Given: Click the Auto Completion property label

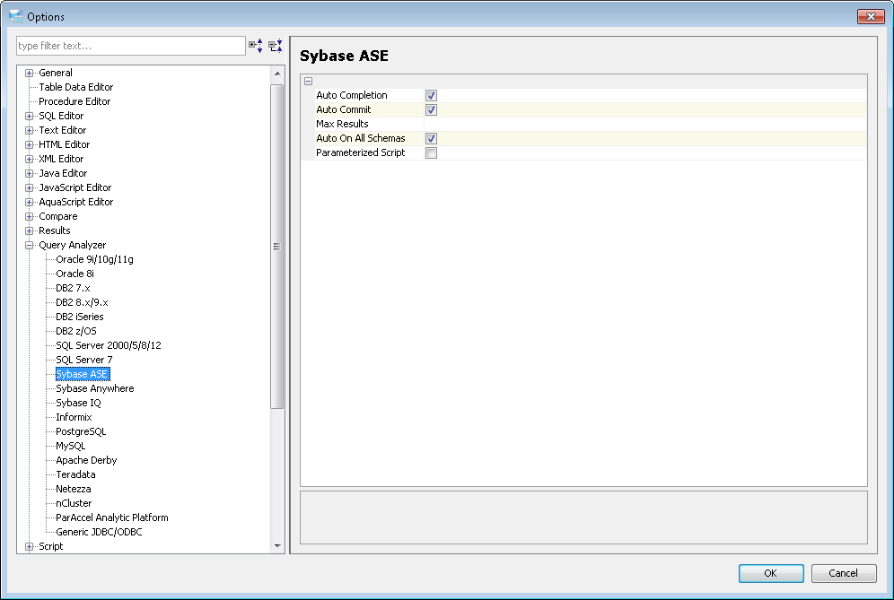Looking at the screenshot, I should pos(352,96).
